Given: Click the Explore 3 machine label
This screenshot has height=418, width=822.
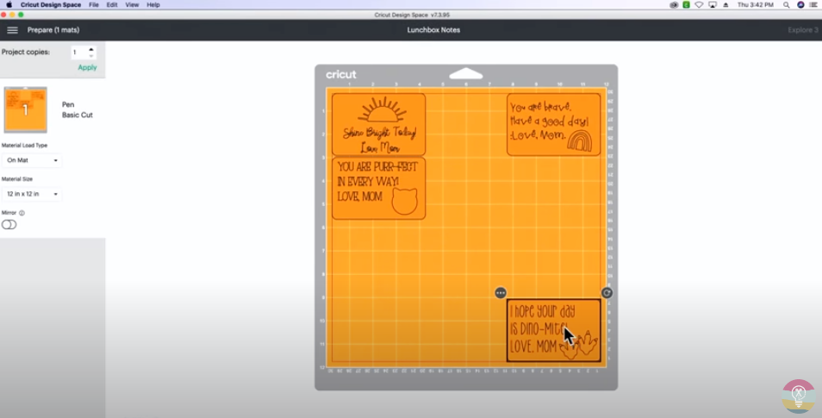Looking at the screenshot, I should 802,30.
